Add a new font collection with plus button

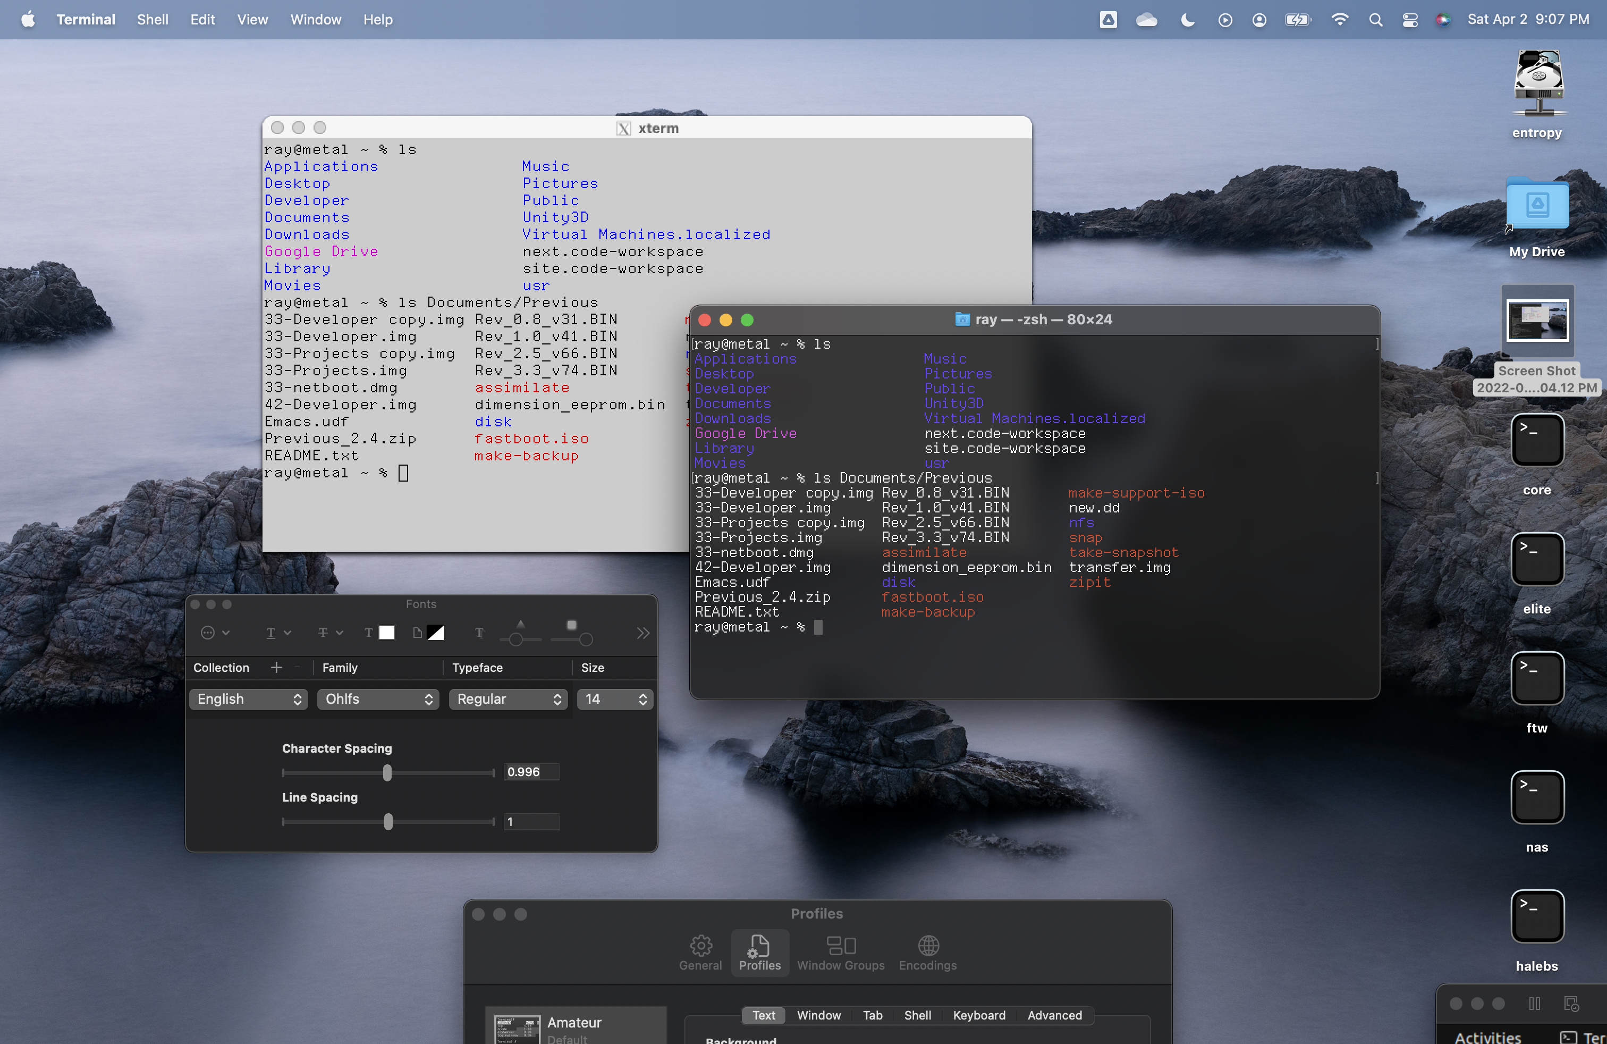click(x=276, y=667)
